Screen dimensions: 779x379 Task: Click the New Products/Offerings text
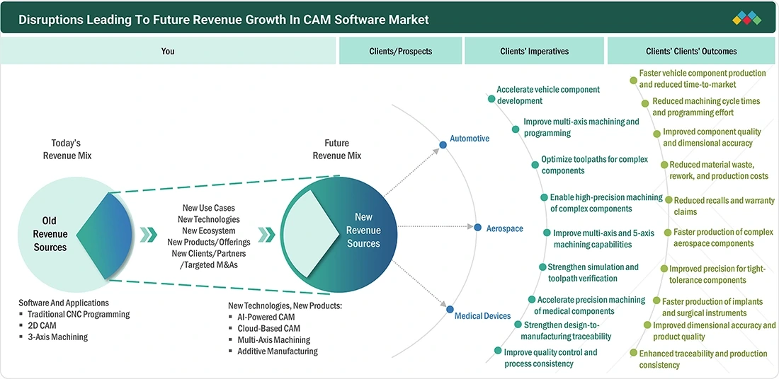(209, 242)
